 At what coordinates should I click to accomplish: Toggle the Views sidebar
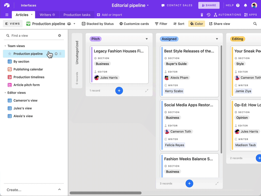(x=13, y=24)
